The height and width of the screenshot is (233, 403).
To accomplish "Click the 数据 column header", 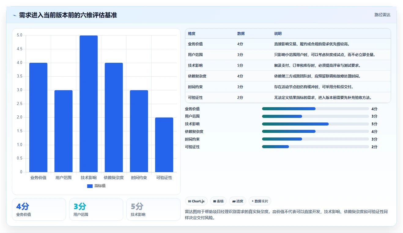I will [241, 34].
